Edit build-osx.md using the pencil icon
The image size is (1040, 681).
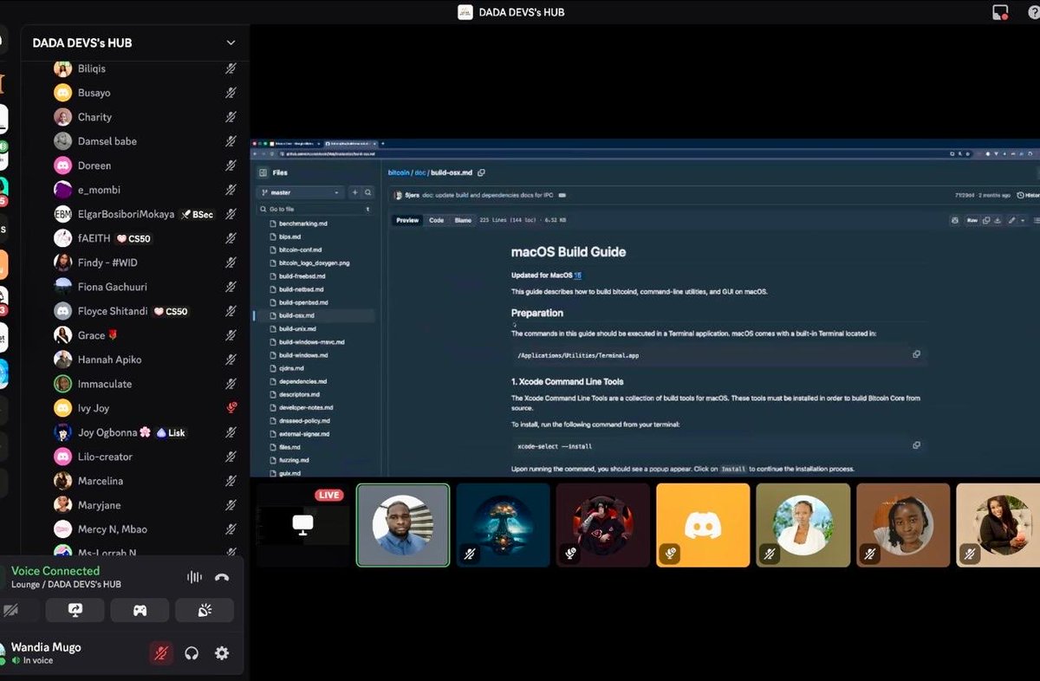pyautogui.click(x=1011, y=220)
